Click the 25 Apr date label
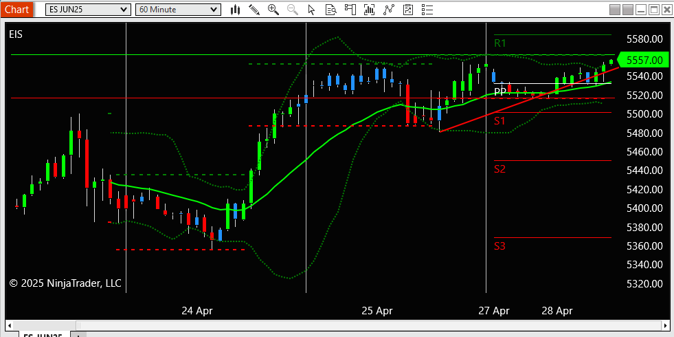This screenshot has height=337, width=674. click(377, 311)
